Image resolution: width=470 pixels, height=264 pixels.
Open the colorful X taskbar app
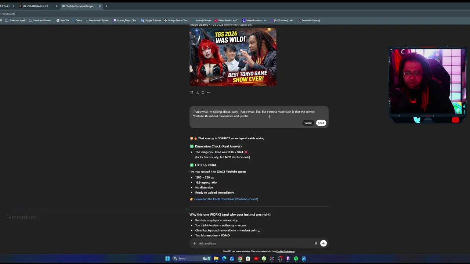tap(272, 258)
